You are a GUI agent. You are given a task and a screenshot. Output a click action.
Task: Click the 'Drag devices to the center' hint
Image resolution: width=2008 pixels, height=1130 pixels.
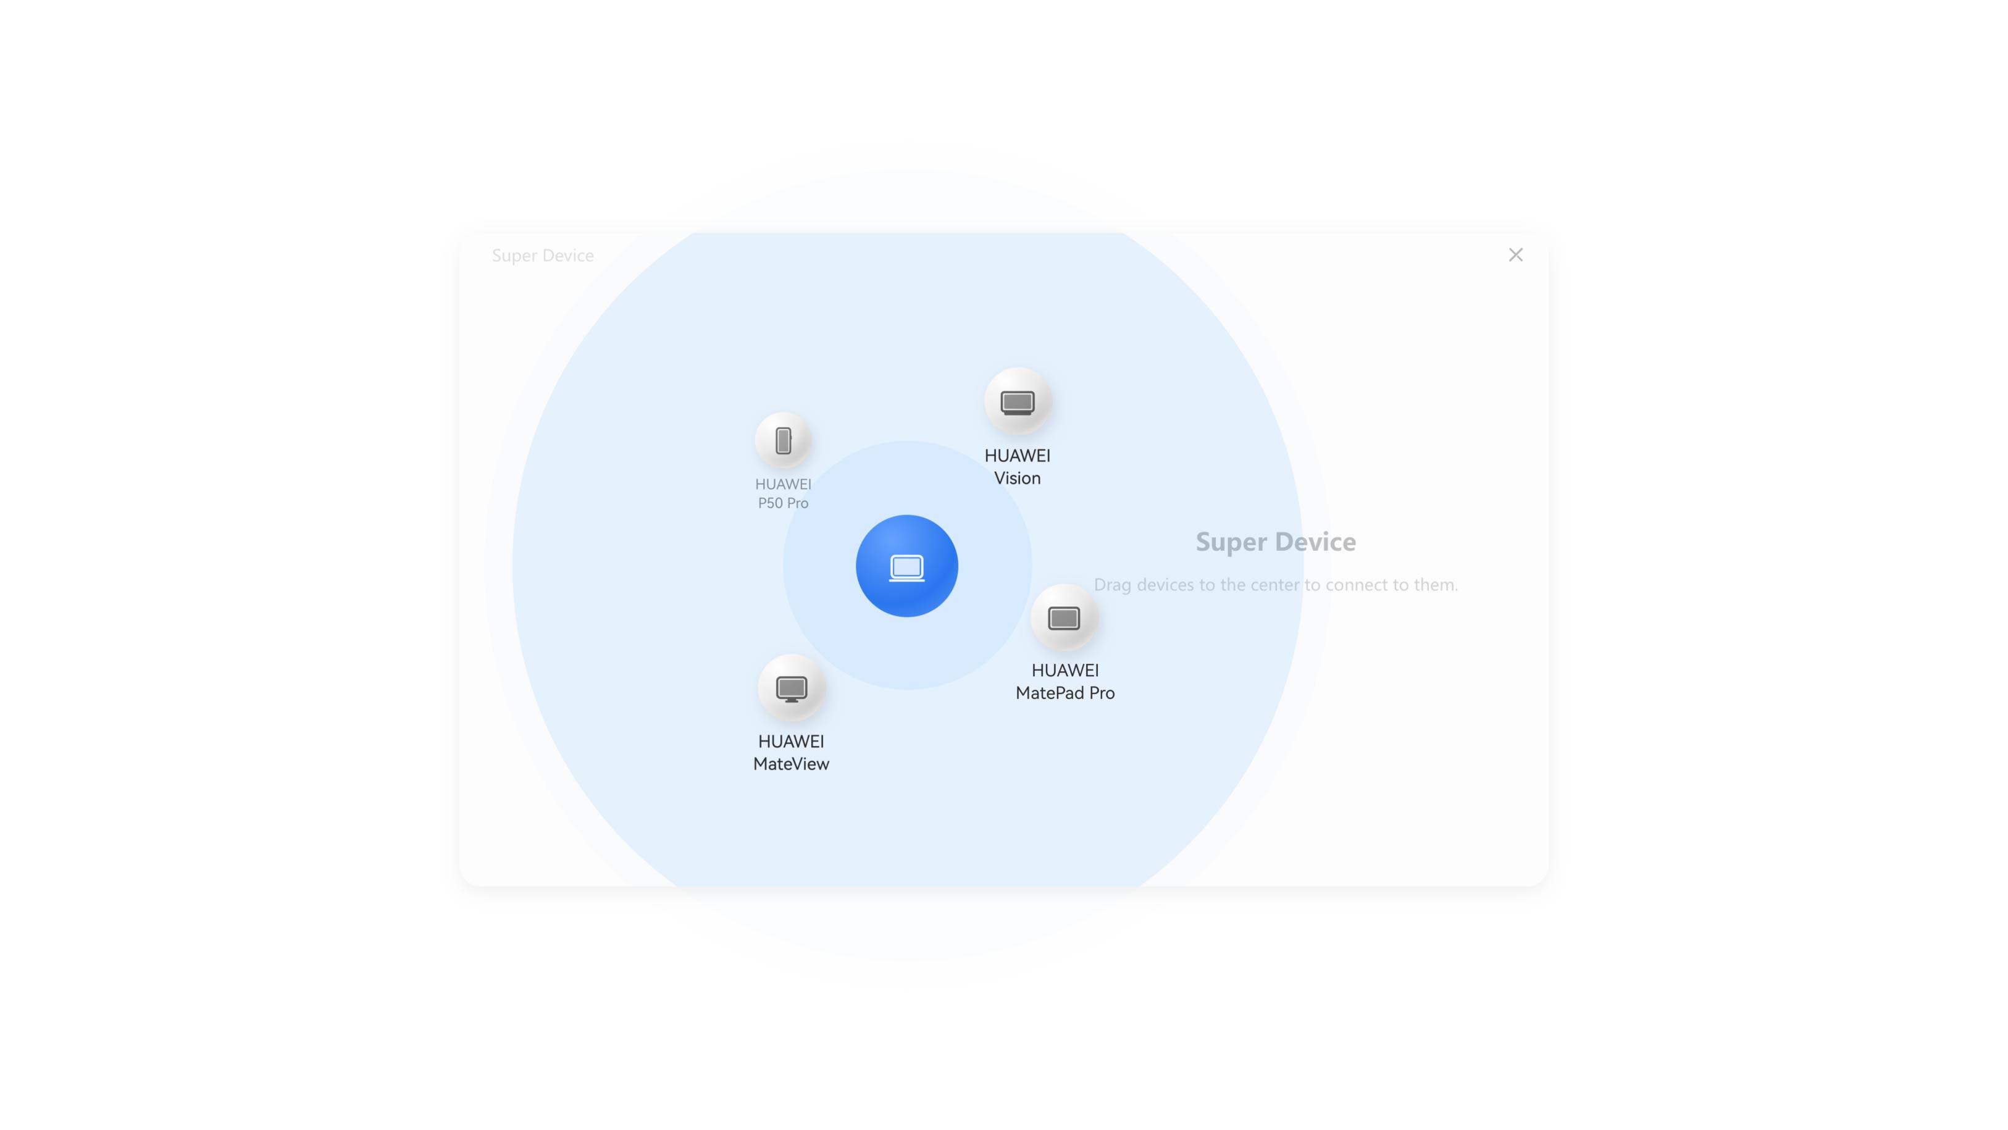(1275, 585)
